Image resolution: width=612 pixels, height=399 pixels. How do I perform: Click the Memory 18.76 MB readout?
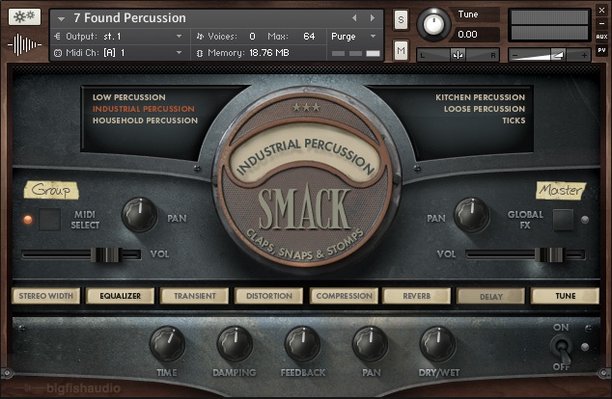(x=269, y=53)
